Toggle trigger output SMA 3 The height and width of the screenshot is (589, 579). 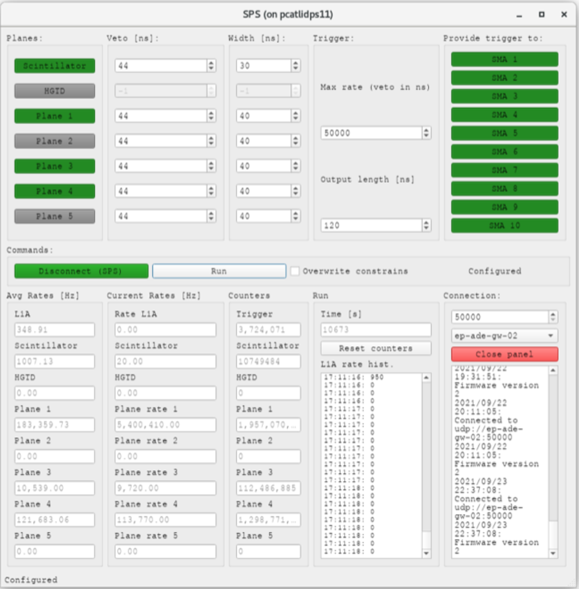(x=505, y=96)
